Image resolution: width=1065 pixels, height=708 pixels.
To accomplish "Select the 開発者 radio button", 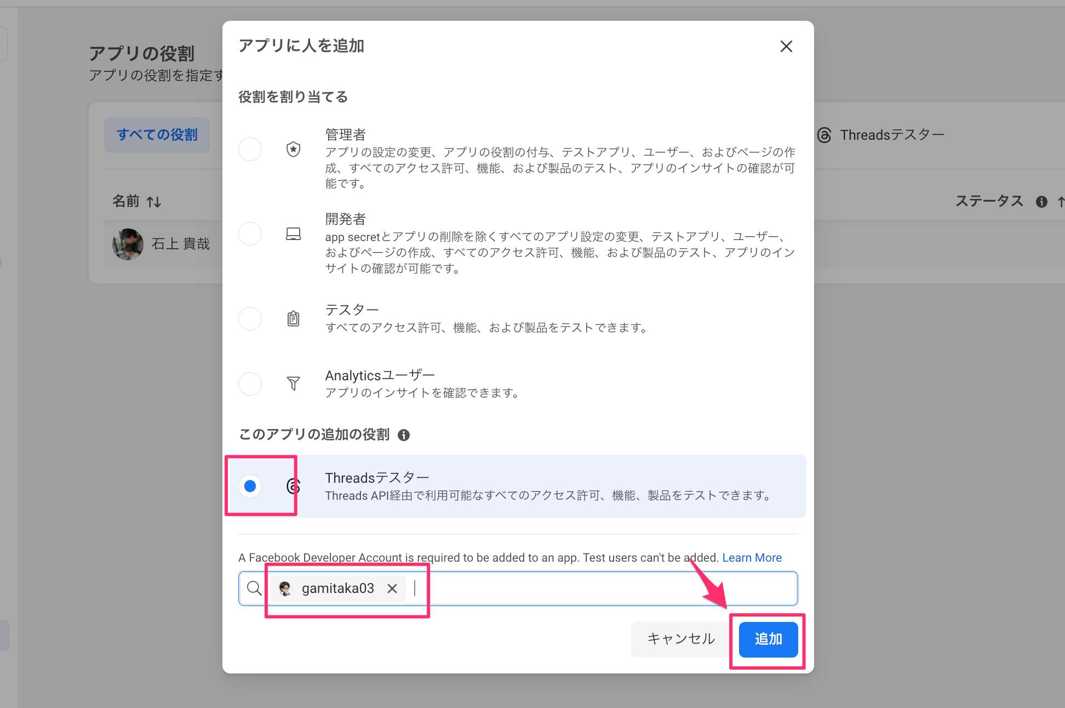I will coord(250,235).
